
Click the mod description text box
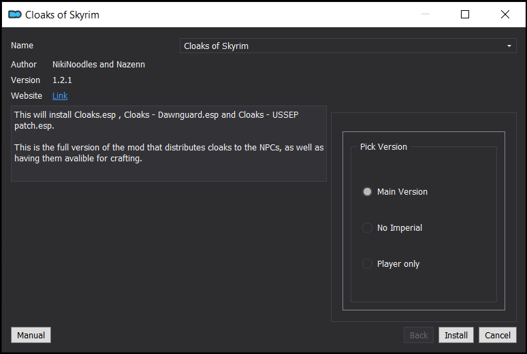tap(169, 144)
